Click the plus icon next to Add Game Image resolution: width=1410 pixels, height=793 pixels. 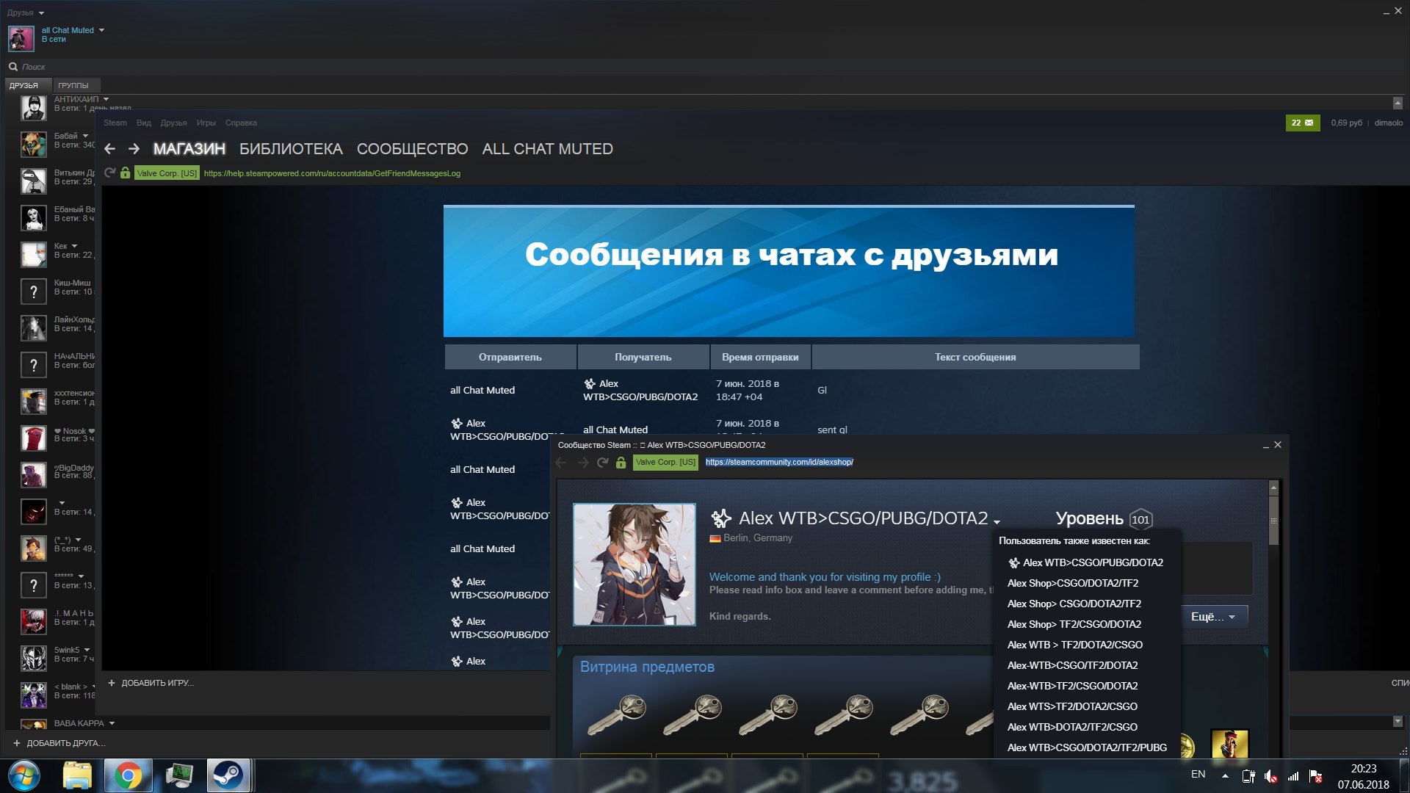pos(112,683)
